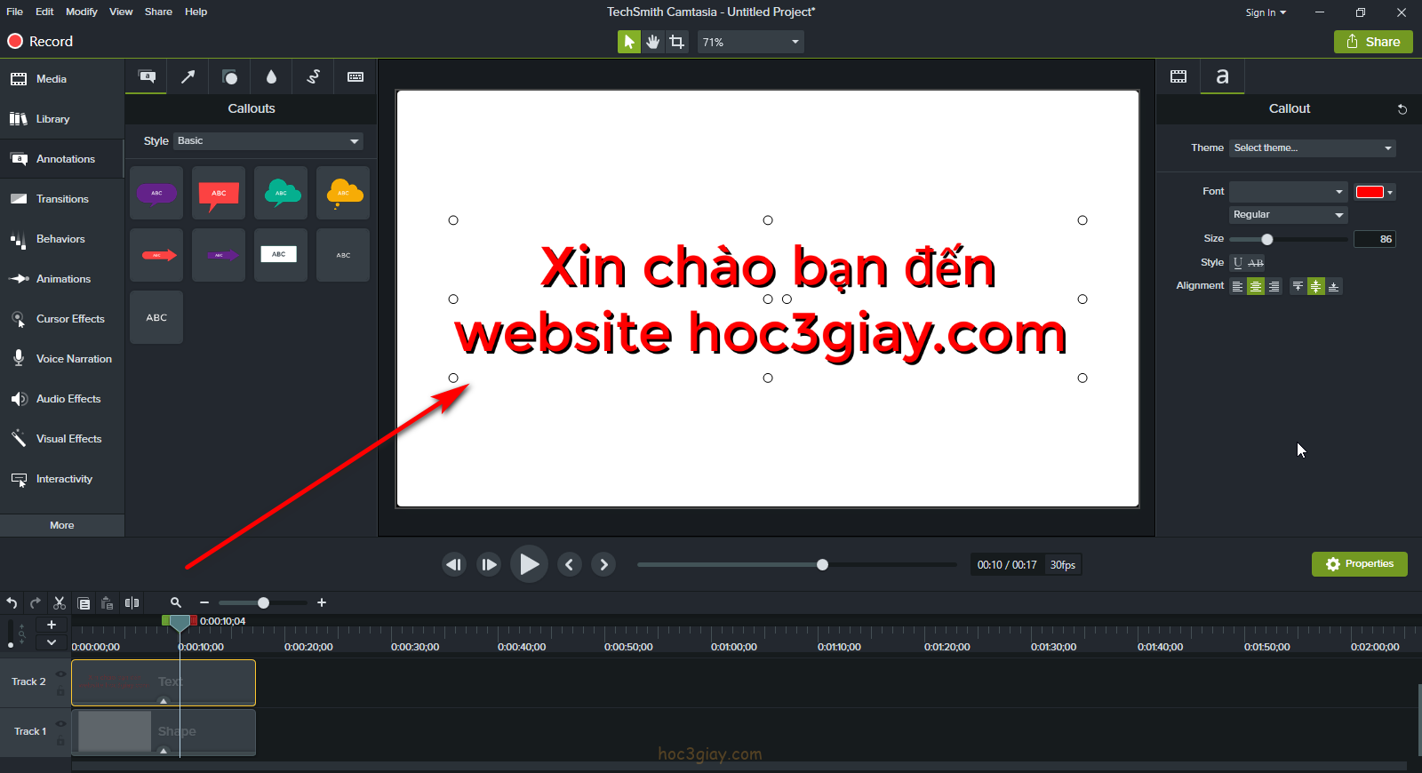The width and height of the screenshot is (1422, 773).
Task: Click the Properties button
Action: (1360, 564)
